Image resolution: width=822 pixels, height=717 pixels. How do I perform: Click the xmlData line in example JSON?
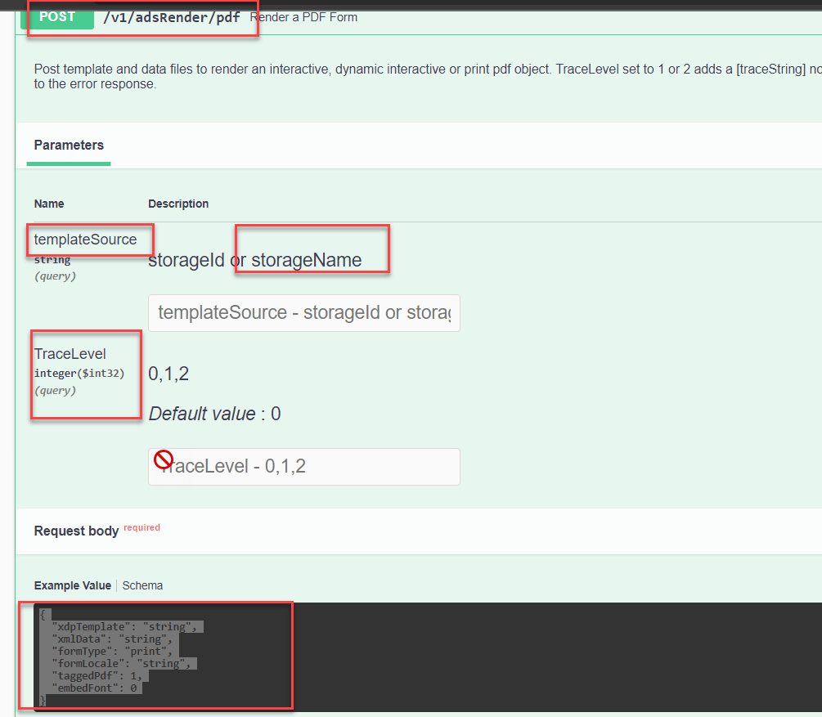pos(112,639)
